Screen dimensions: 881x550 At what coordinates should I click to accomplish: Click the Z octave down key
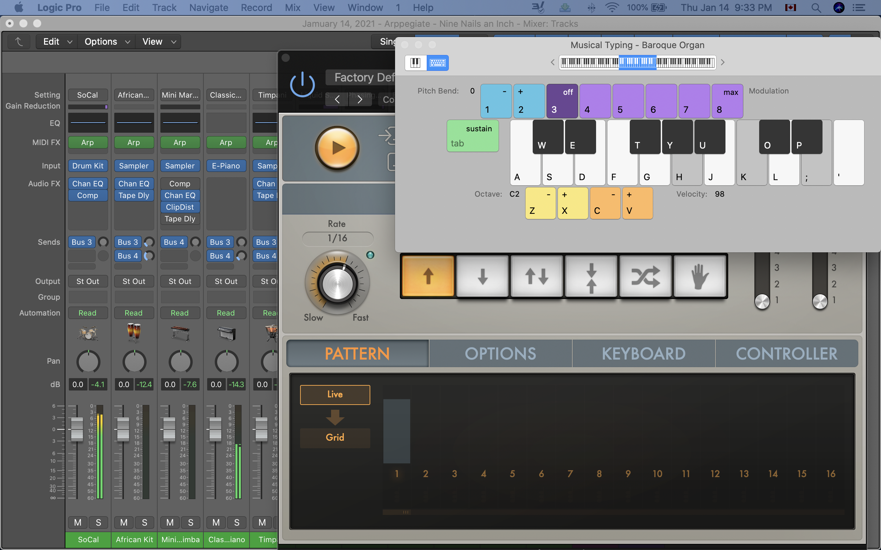tap(540, 203)
